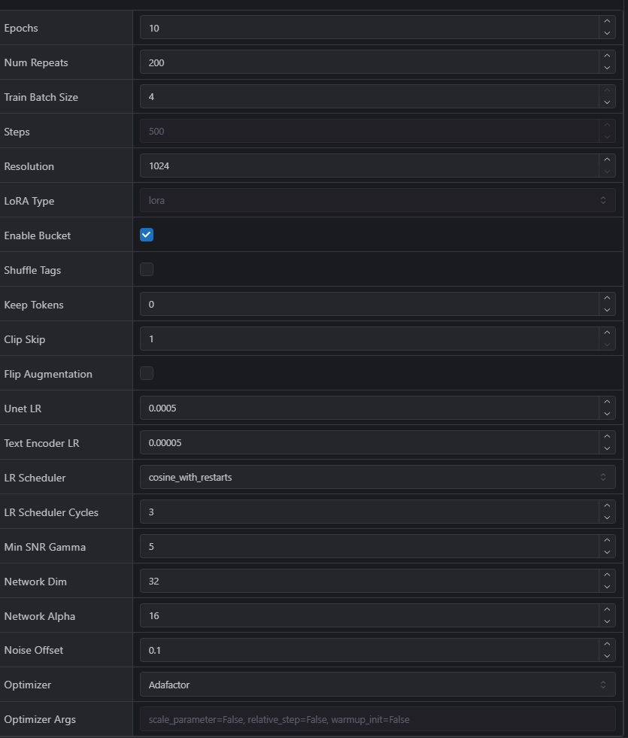This screenshot has height=738, width=628.
Task: Click the Resolution up stepper arrow
Action: click(x=607, y=161)
